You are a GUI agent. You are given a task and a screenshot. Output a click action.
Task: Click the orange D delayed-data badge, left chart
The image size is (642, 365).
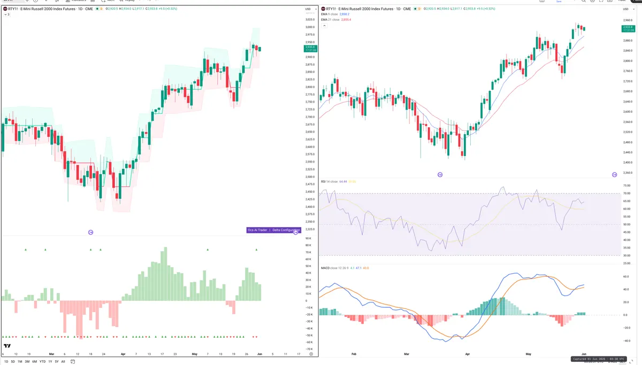tap(102, 9)
